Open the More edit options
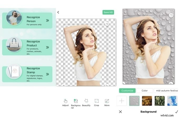 pyautogui.click(x=107, y=102)
